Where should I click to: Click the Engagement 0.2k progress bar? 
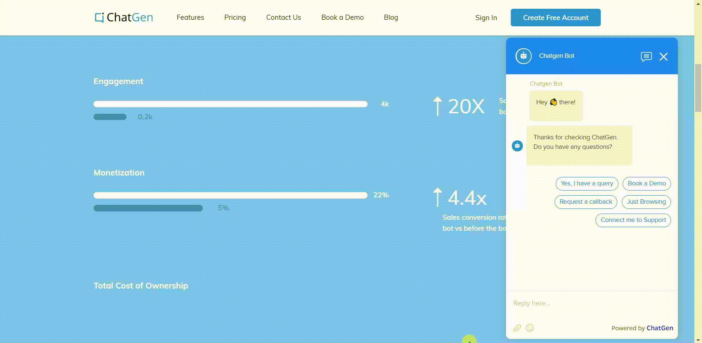pos(110,117)
